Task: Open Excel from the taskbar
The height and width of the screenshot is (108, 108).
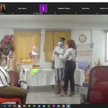Action: pos(34,106)
